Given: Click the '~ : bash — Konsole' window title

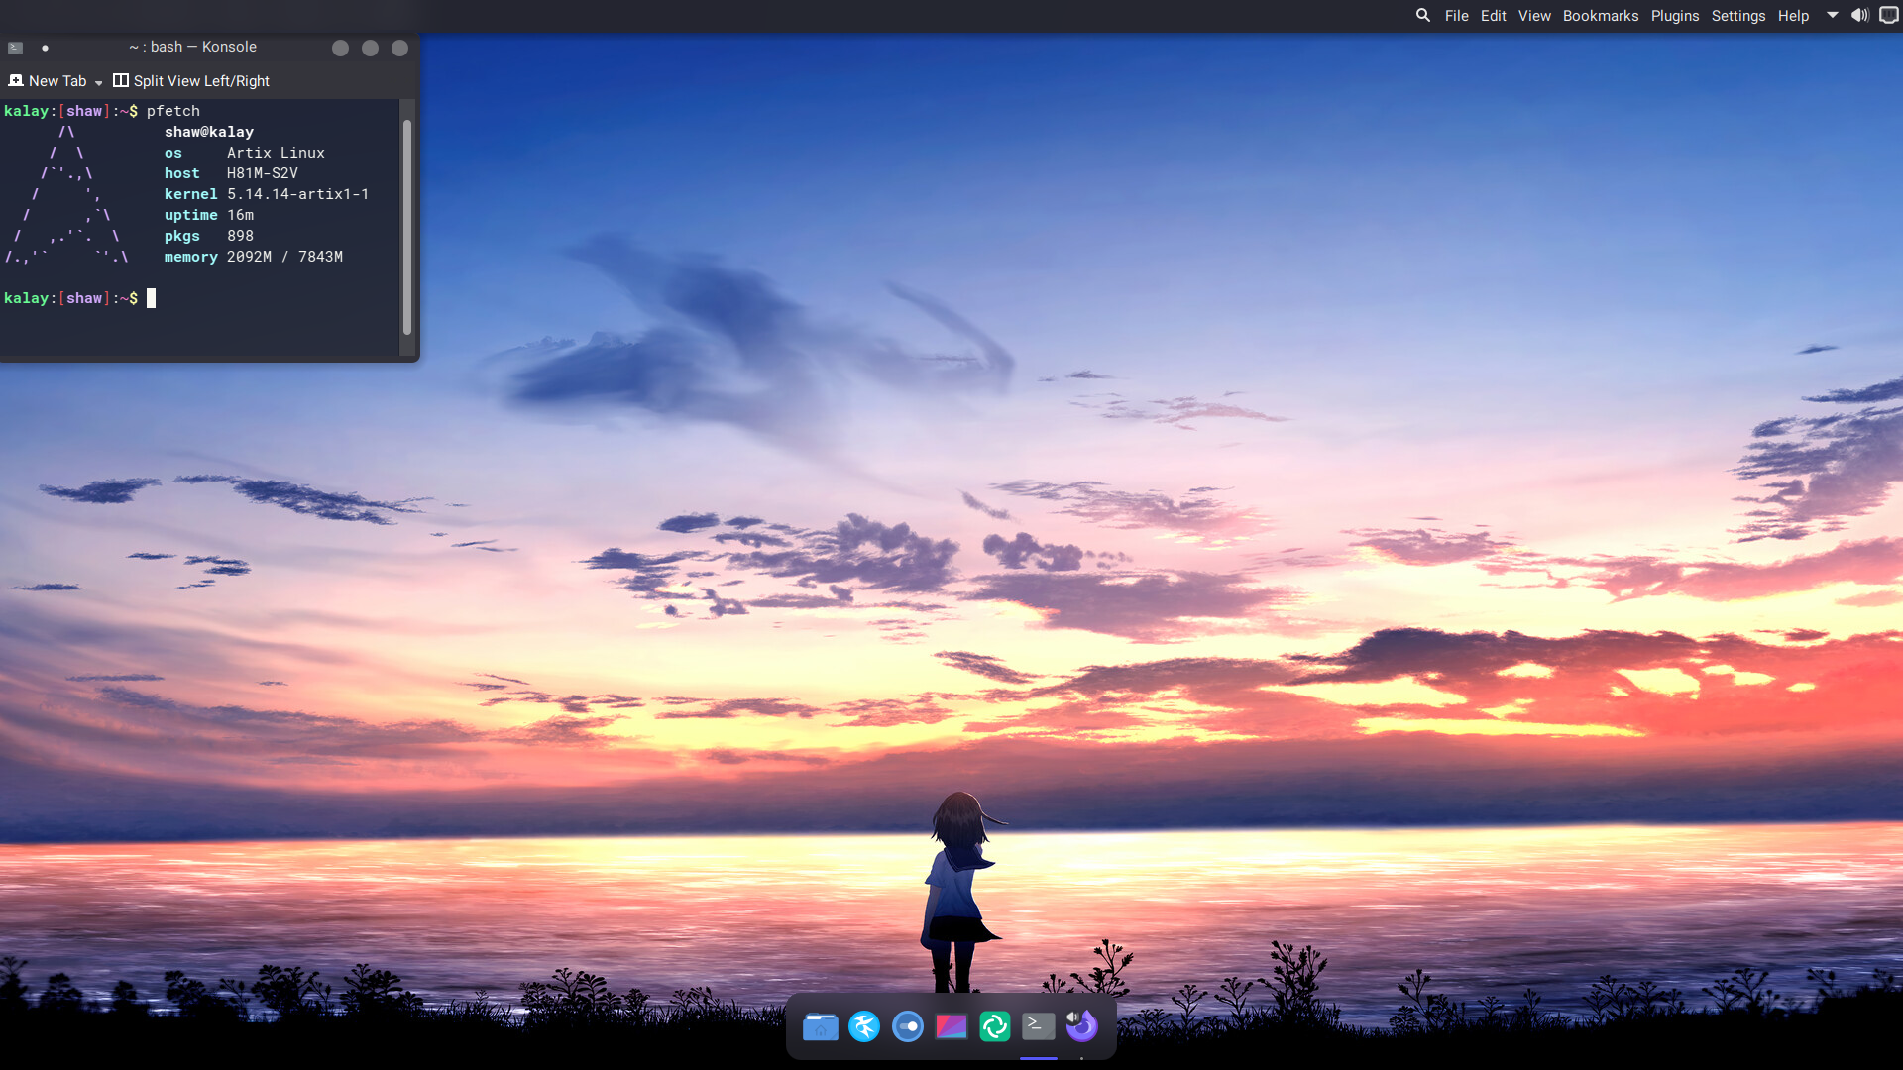Looking at the screenshot, I should tap(192, 47).
